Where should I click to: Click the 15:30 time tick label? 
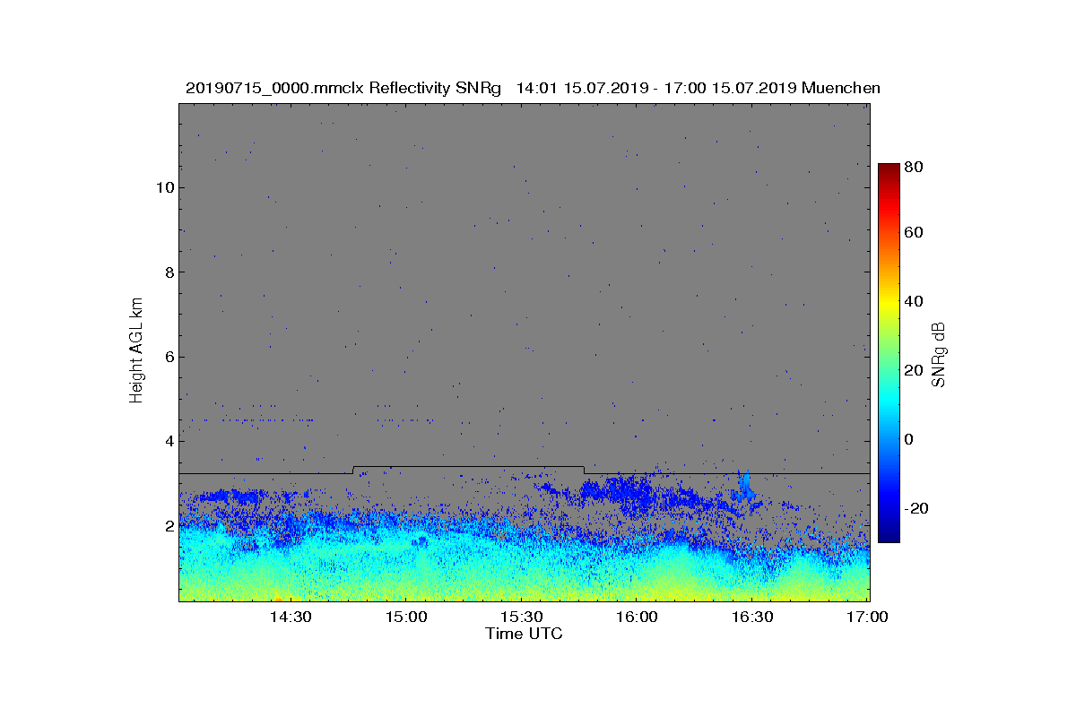point(522,617)
